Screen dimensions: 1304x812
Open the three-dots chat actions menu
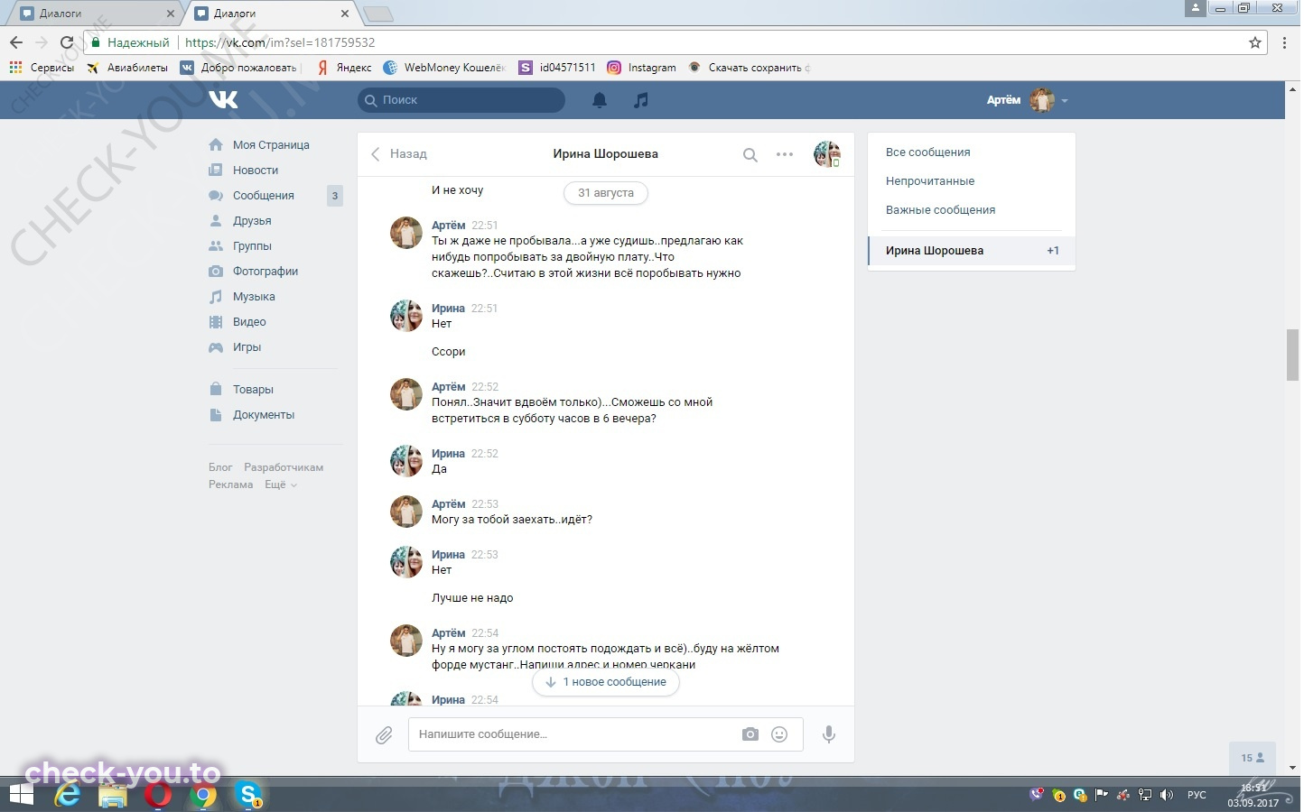[x=785, y=154]
